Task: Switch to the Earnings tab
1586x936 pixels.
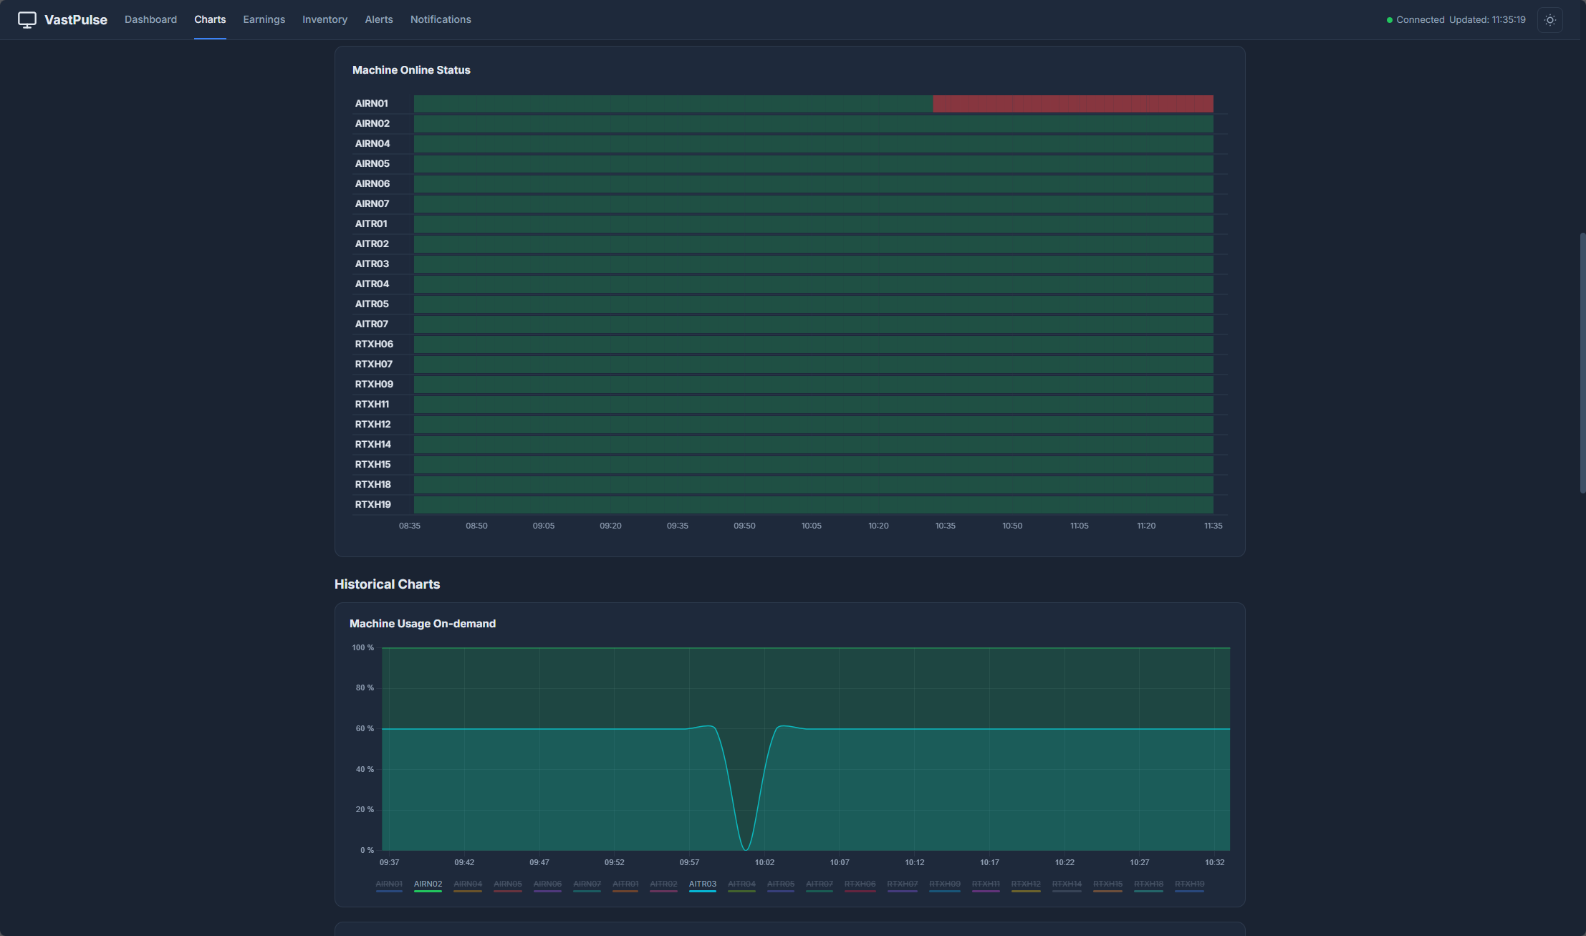Action: point(264,19)
